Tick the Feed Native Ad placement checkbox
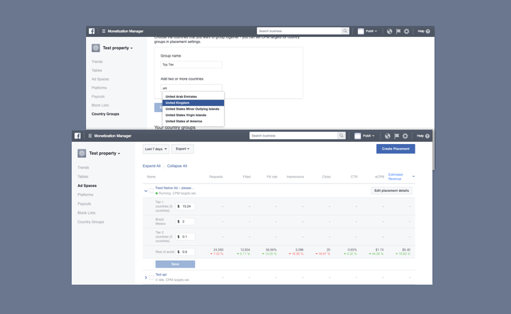511x314 pixels. coord(151,191)
